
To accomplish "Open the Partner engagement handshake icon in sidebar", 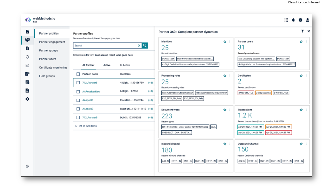I will coord(28,40).
